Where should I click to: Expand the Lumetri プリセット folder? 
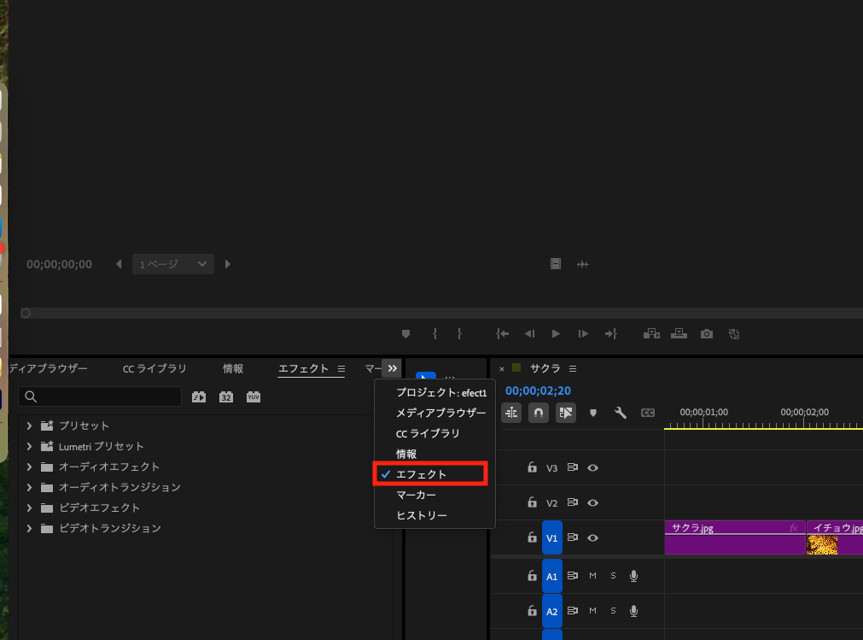(x=30, y=446)
